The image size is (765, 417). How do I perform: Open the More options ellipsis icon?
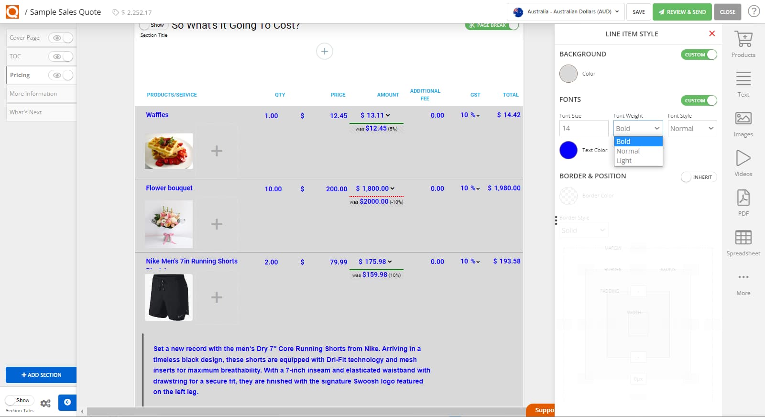(743, 277)
